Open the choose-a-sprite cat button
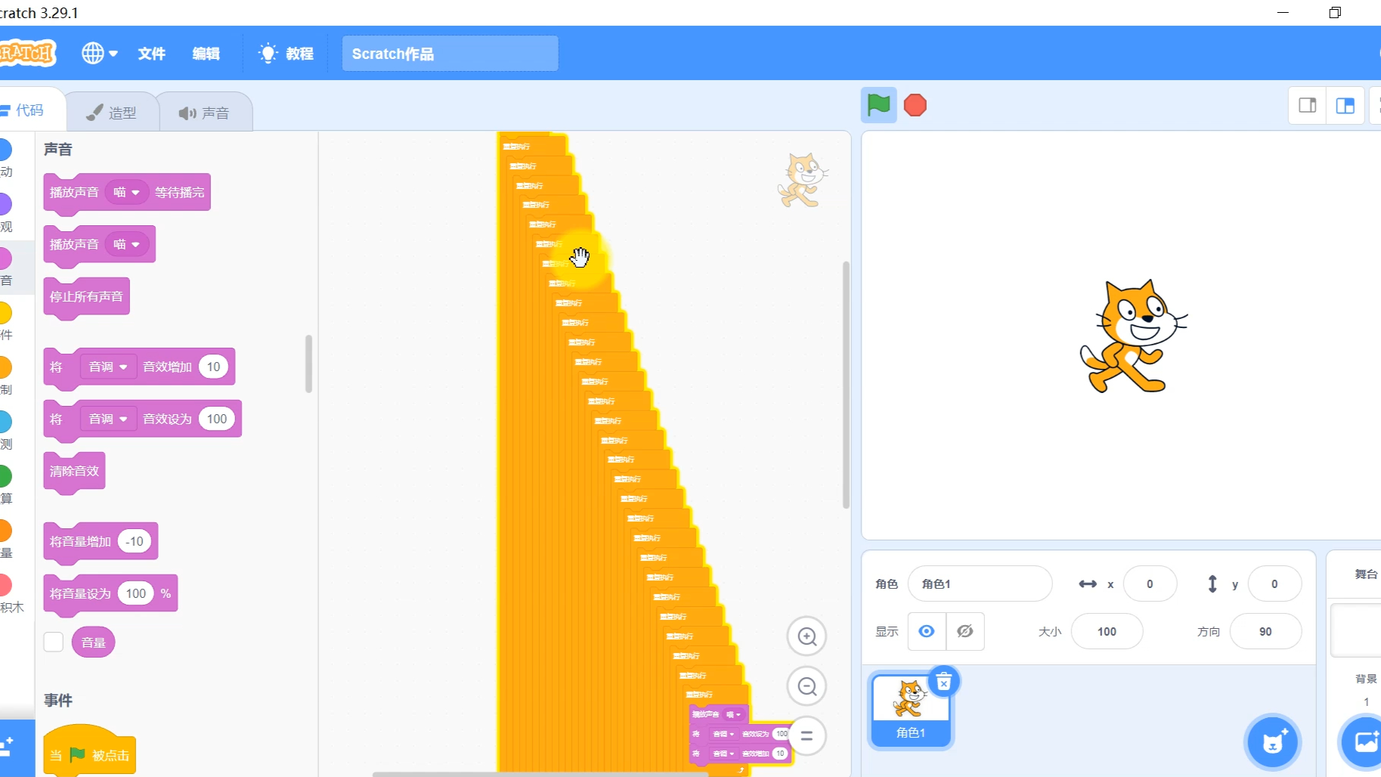 point(1273,741)
